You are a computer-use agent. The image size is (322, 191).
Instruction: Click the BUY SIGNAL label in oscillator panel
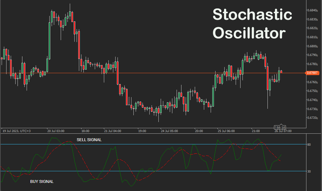tap(42, 182)
